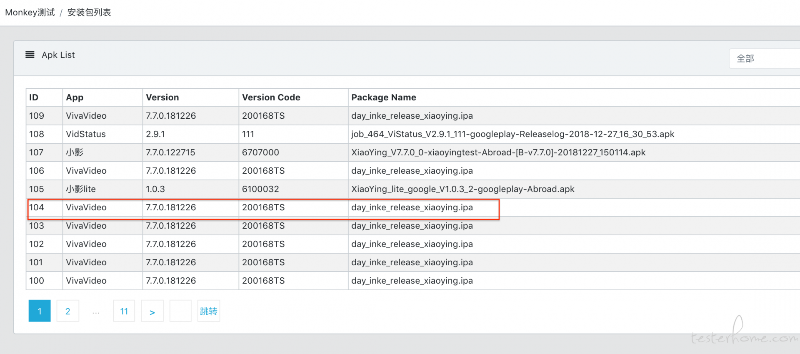Select ID 108 cell
This screenshot has height=354, width=800.
pyautogui.click(x=44, y=134)
